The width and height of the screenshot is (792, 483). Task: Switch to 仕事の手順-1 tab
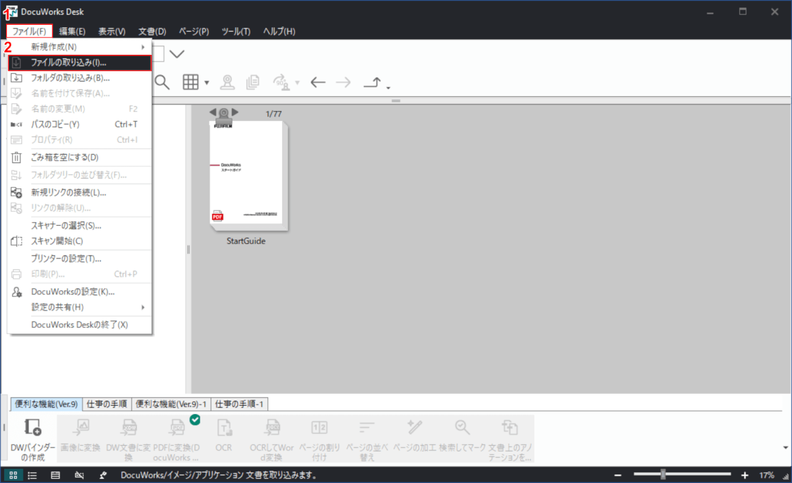click(240, 404)
